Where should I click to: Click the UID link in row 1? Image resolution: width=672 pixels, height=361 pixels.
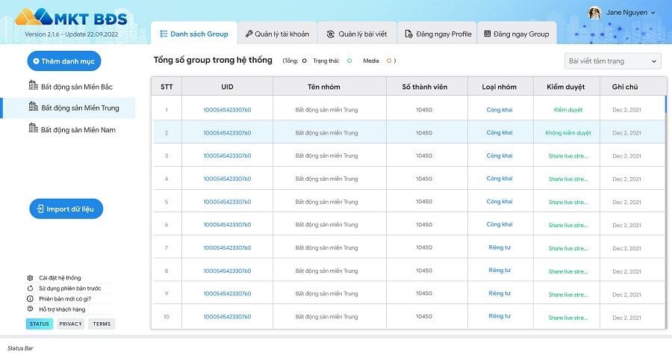pyautogui.click(x=227, y=110)
